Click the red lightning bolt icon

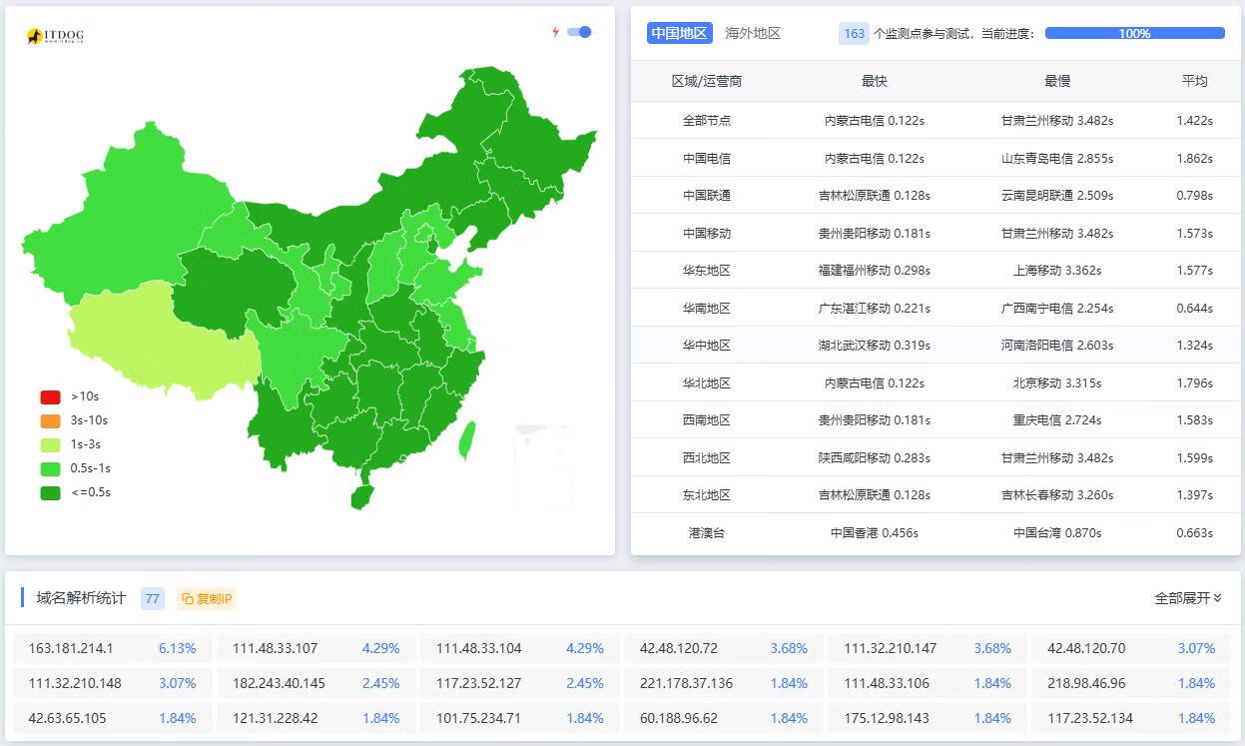pos(556,32)
